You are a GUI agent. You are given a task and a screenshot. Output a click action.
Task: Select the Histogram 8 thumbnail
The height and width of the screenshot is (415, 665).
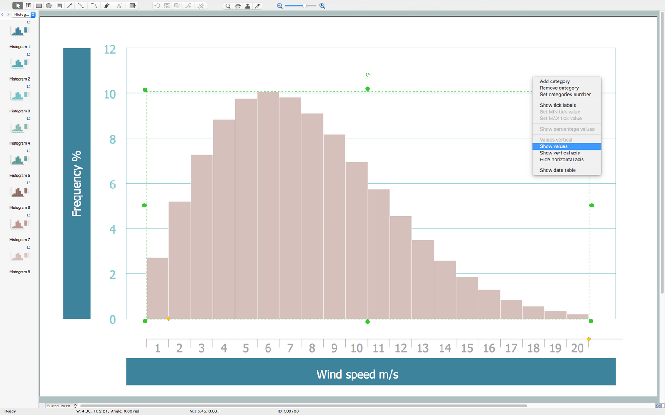20,257
